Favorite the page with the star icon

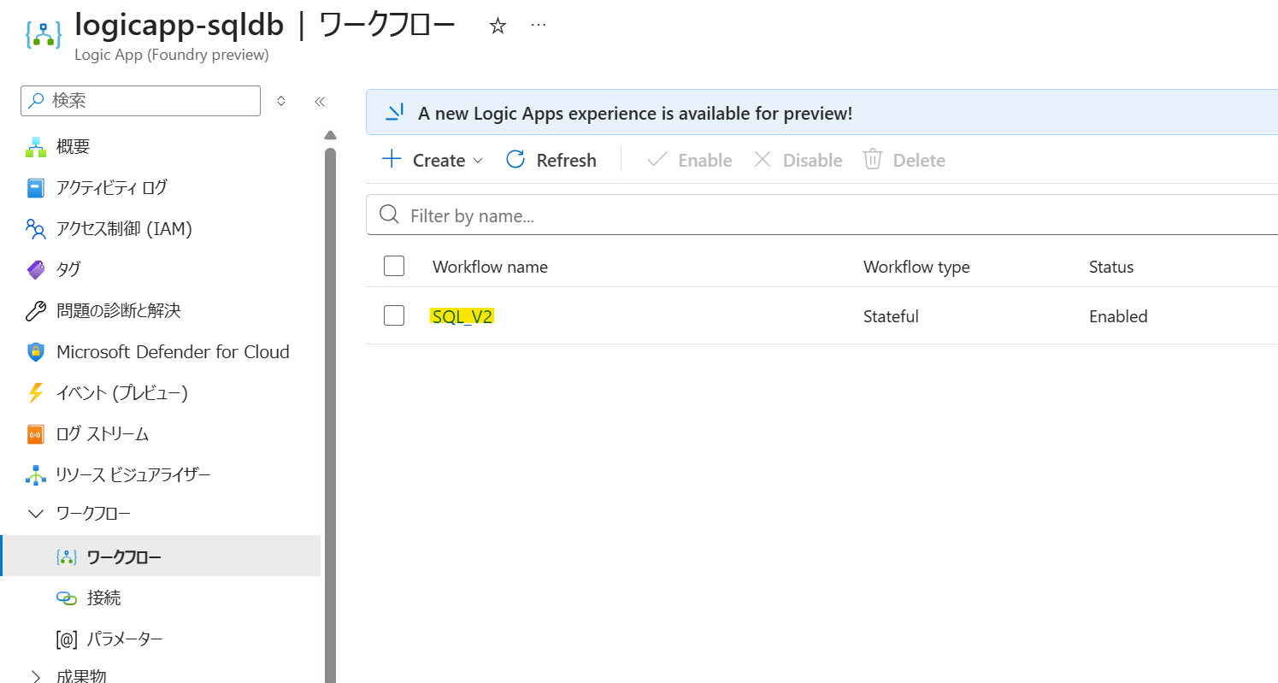pyautogui.click(x=498, y=26)
